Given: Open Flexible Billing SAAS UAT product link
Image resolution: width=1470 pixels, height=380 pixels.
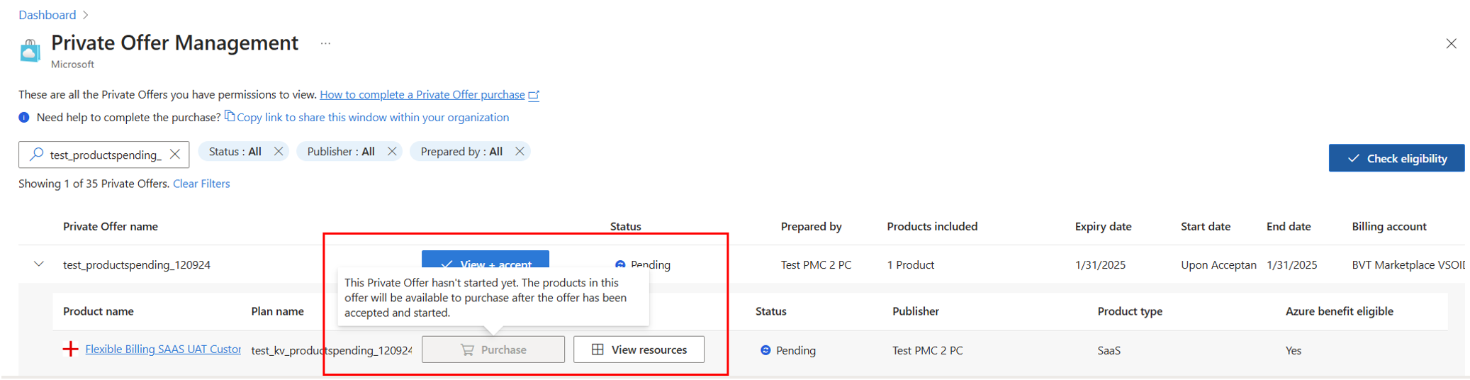Looking at the screenshot, I should [x=163, y=349].
